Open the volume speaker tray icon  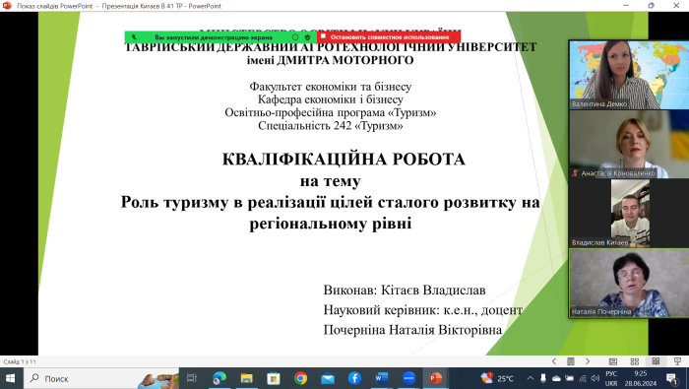coord(595,378)
